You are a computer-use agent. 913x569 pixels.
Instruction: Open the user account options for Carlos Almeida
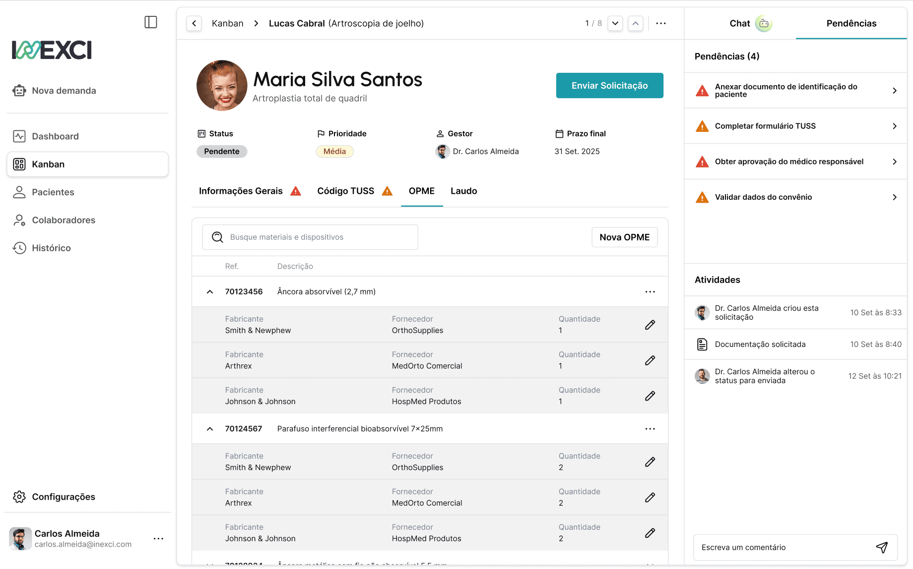(158, 539)
